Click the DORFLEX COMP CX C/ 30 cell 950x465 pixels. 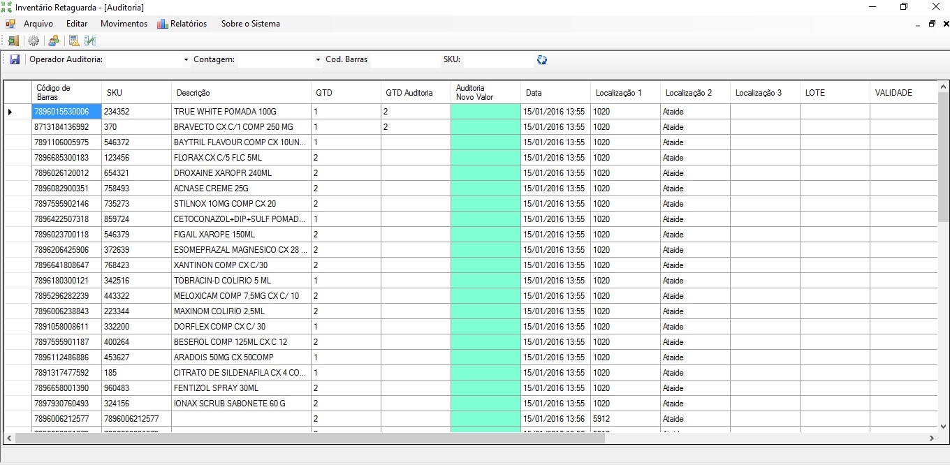[x=241, y=327]
